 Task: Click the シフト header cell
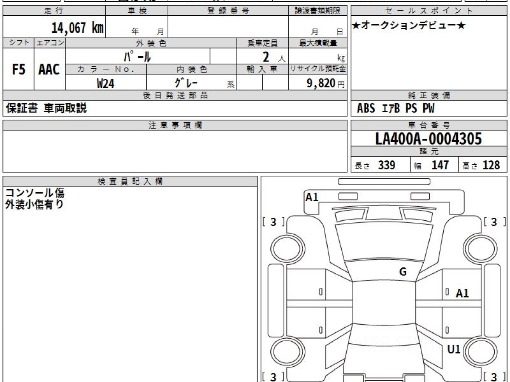coord(19,43)
